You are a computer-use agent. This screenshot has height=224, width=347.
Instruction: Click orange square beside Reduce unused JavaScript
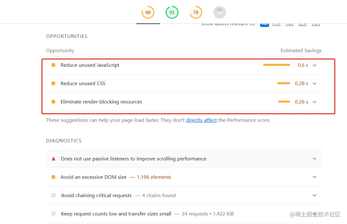[54, 65]
